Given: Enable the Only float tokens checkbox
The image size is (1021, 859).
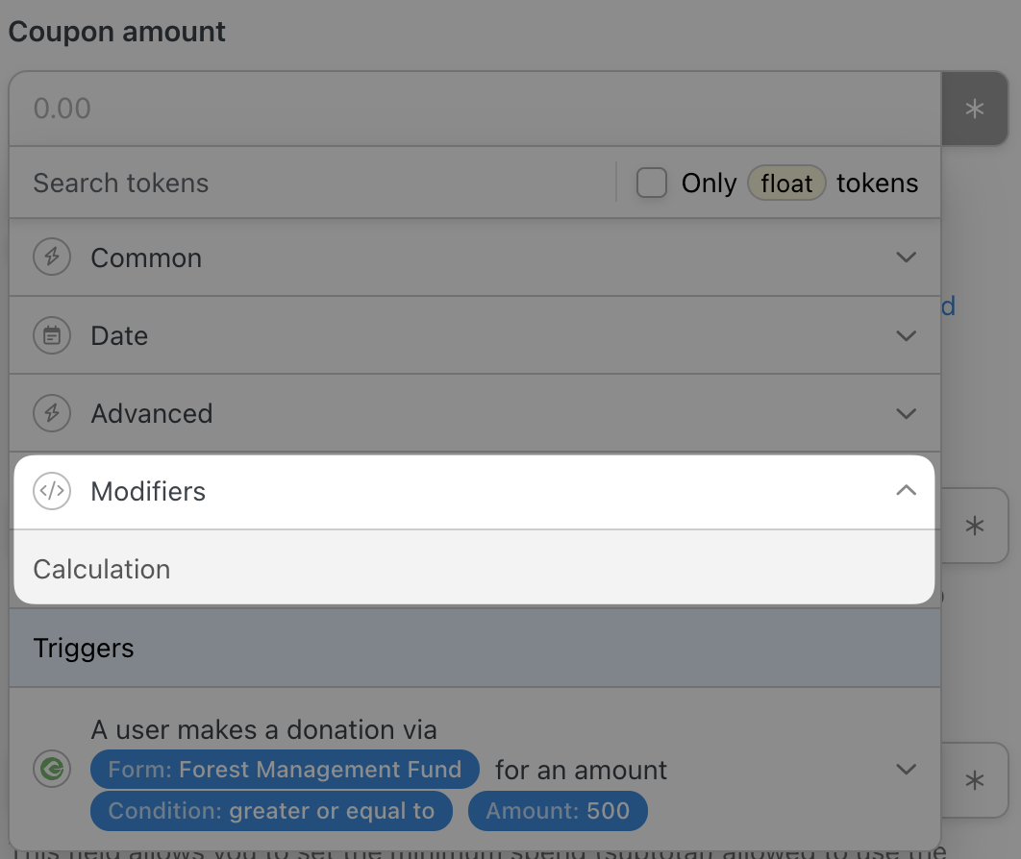Looking at the screenshot, I should click(651, 183).
